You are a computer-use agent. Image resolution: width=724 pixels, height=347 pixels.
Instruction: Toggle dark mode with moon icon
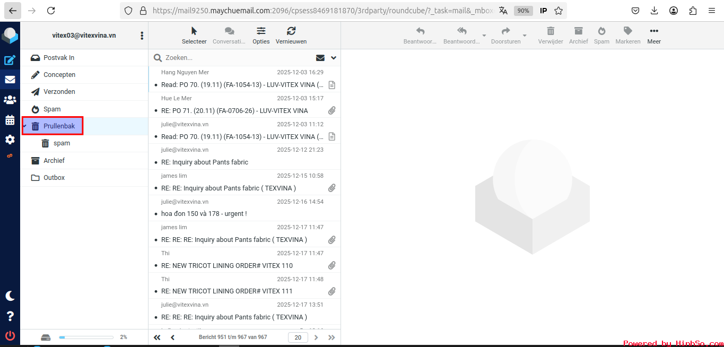pos(10,296)
